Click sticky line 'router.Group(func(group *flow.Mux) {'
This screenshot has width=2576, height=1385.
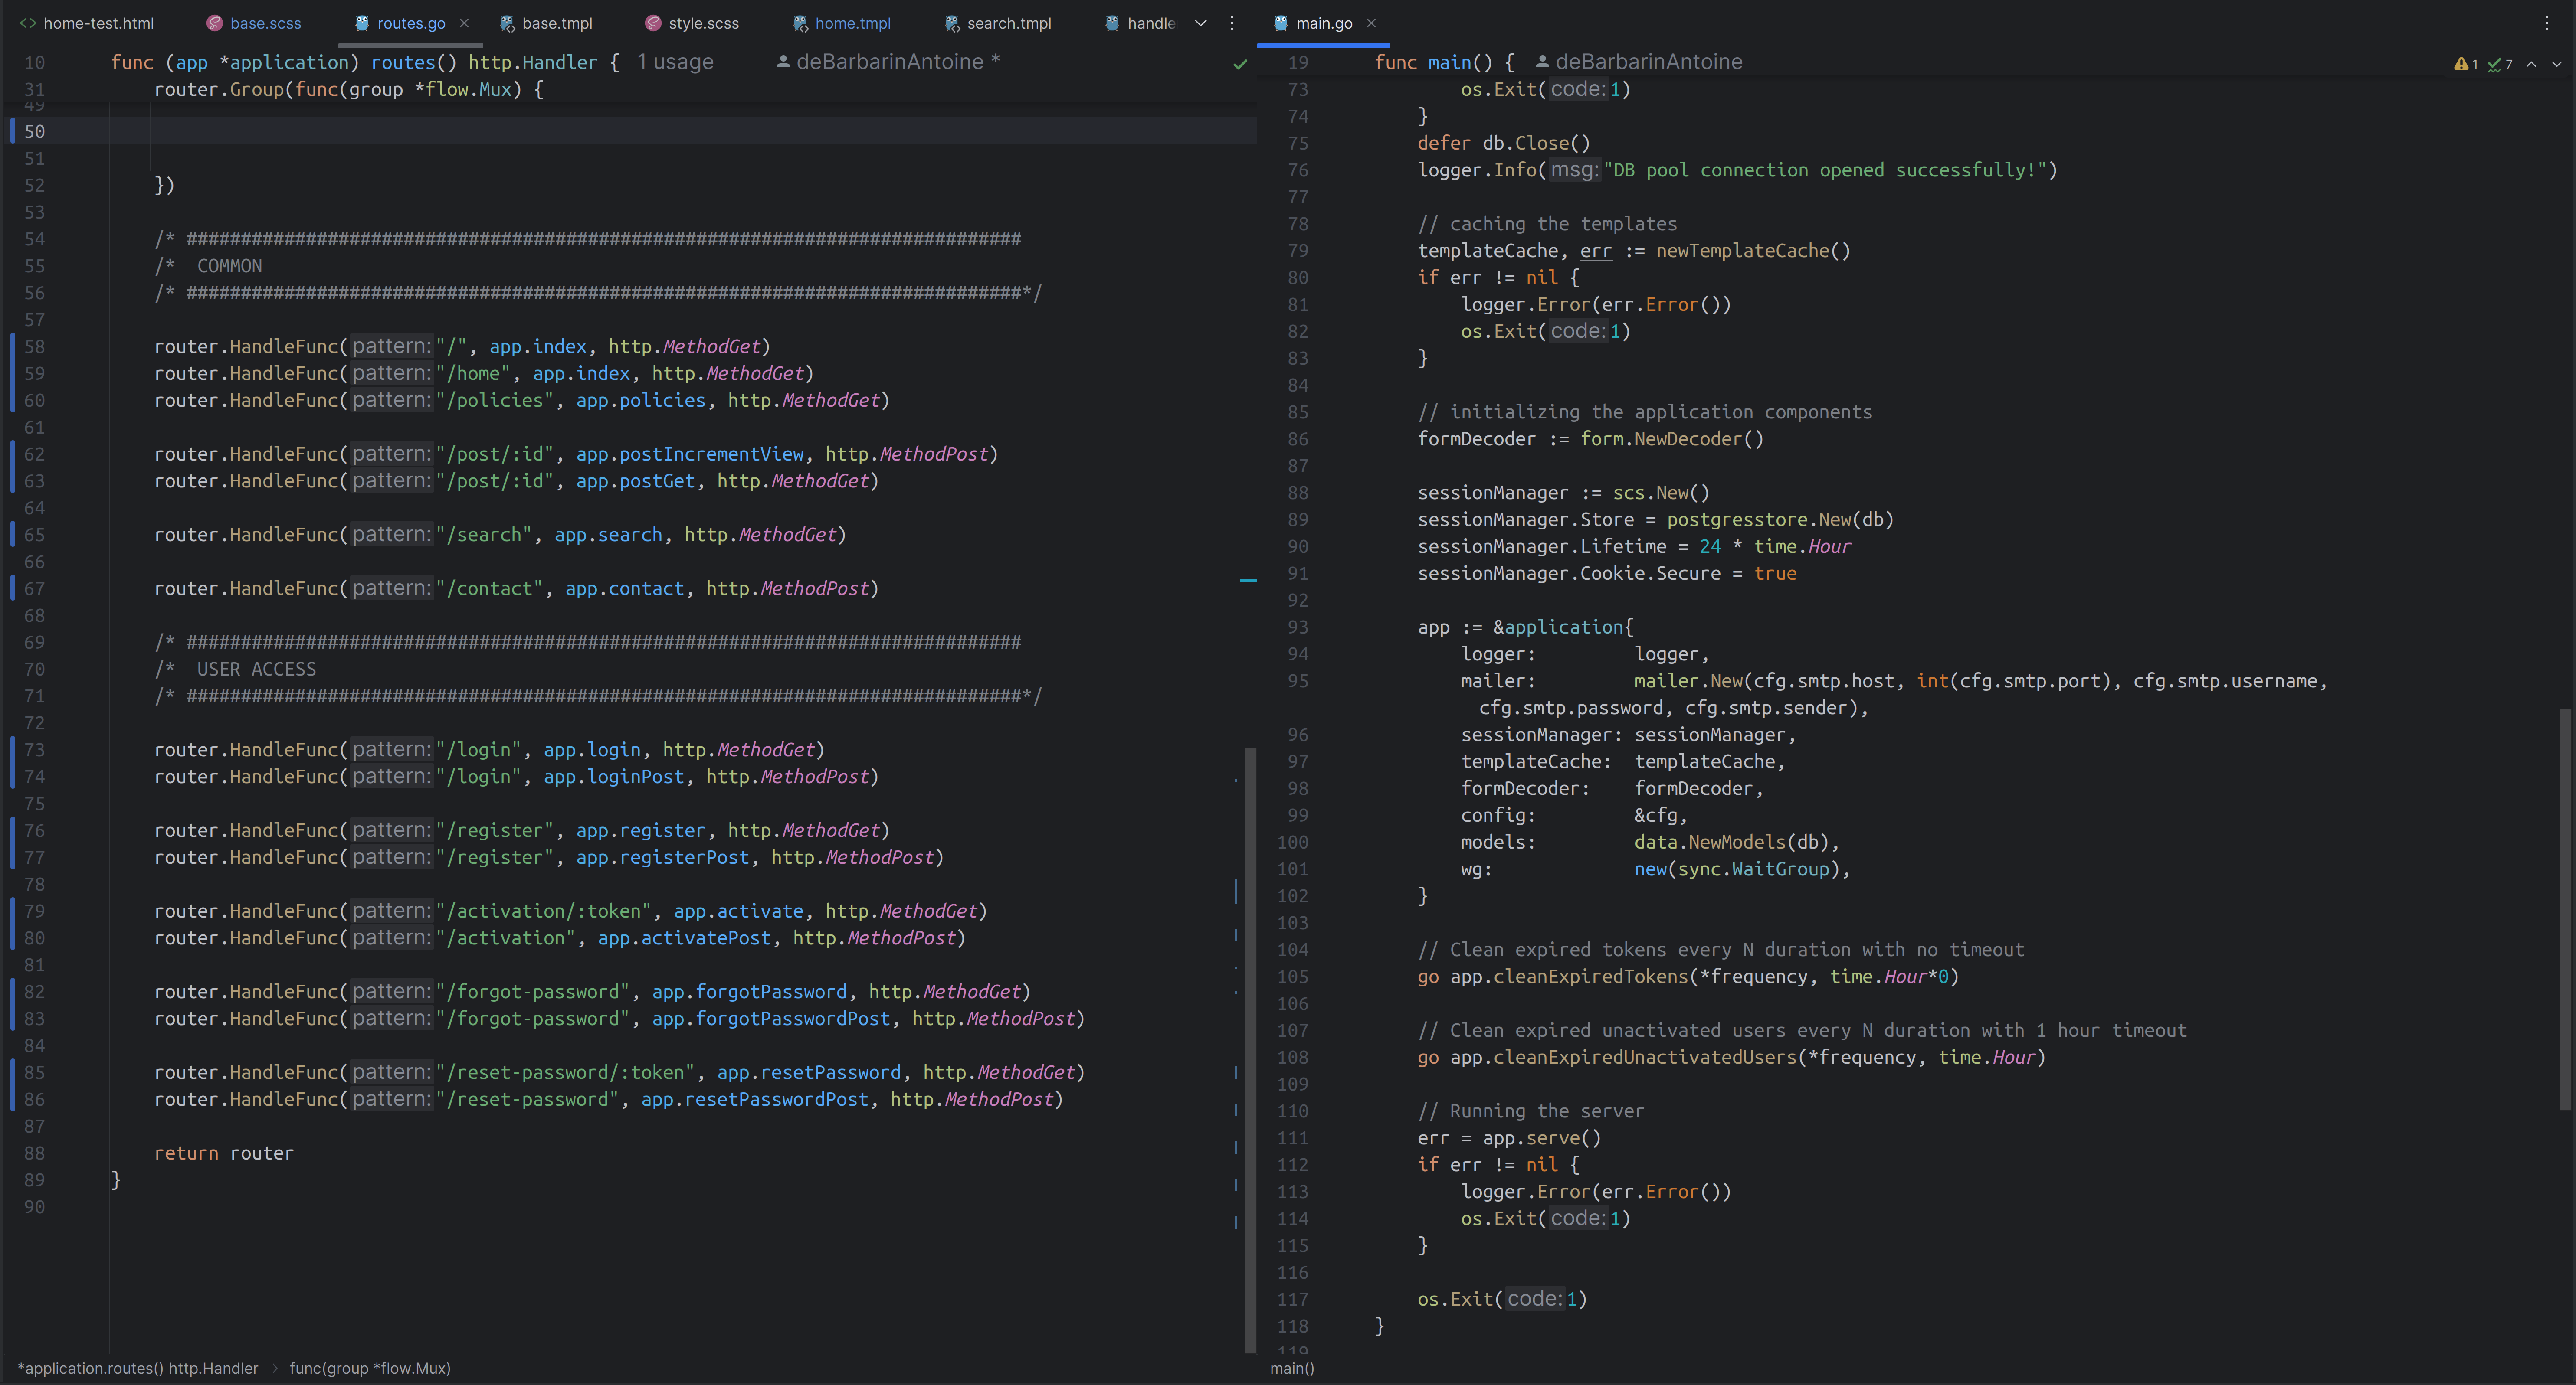tap(349, 89)
